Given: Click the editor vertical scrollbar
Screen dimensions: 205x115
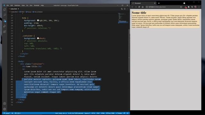Looking at the screenshot, I should [x=129, y=51].
